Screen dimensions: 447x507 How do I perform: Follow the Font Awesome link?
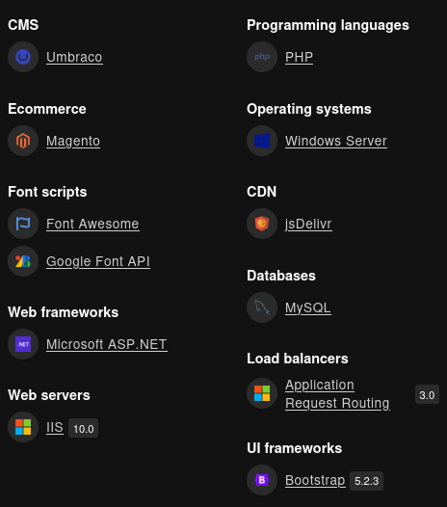point(92,224)
